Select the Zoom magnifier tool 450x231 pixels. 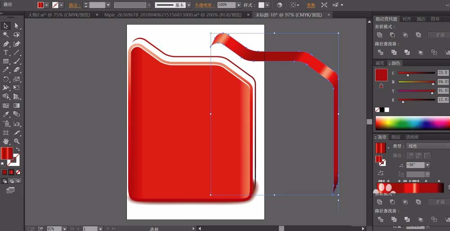(x=17, y=141)
